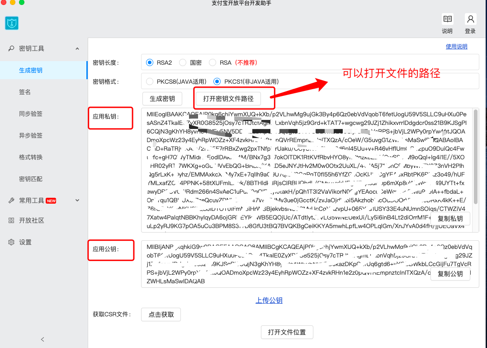Click 复制公钥 button
This screenshot has height=348, width=487.
[450, 274]
